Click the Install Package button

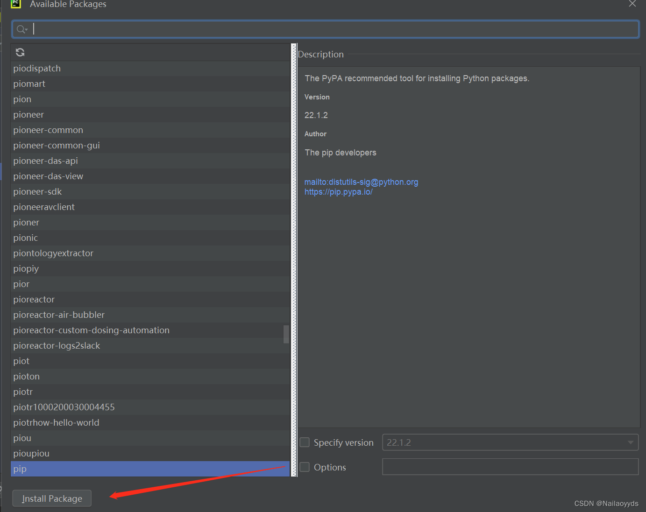[x=52, y=498]
